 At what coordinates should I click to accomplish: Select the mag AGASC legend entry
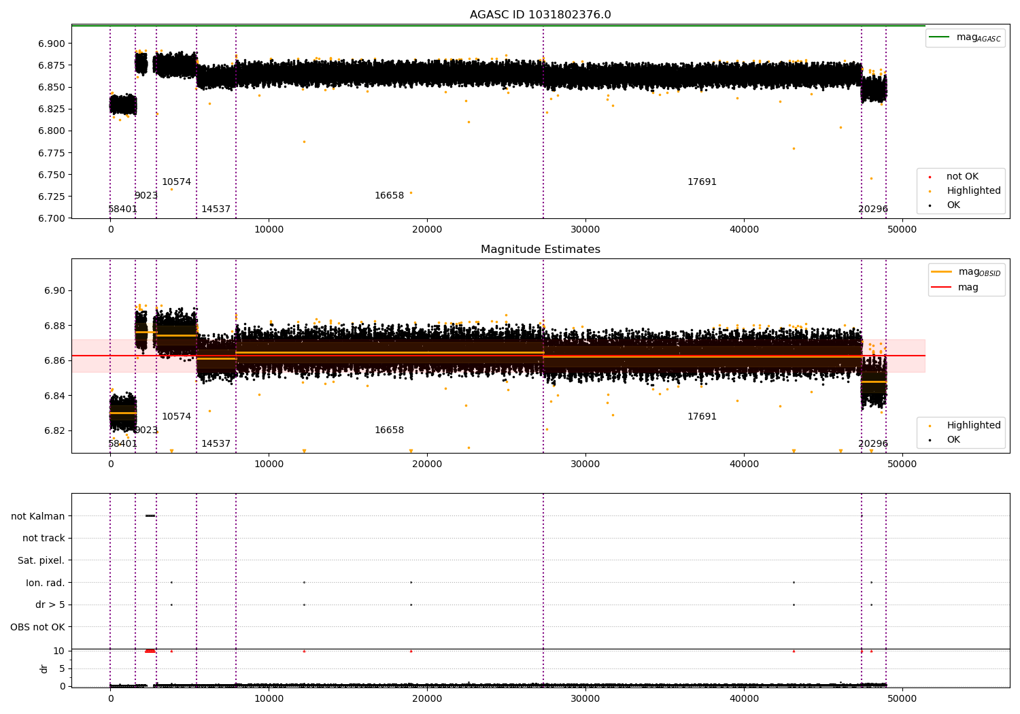(965, 37)
